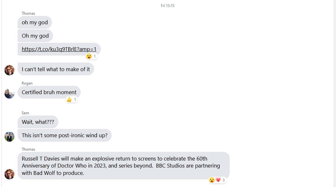Open Rogan's profile picture
The width and height of the screenshot is (336, 187).
click(x=9, y=93)
